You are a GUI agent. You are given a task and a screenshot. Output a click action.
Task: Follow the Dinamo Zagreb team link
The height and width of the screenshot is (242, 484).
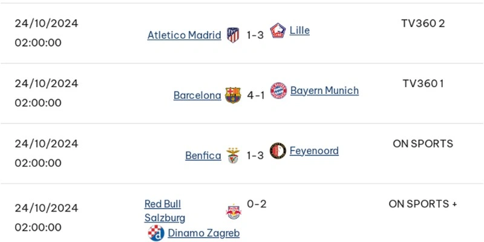pos(203,233)
